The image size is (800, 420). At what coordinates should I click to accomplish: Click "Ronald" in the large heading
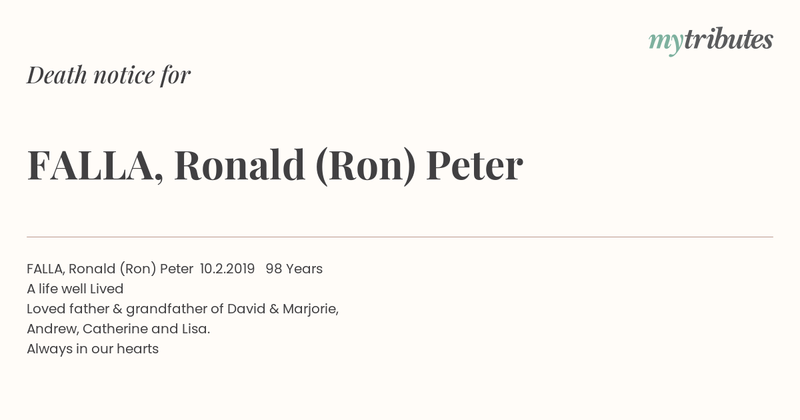[239, 165]
